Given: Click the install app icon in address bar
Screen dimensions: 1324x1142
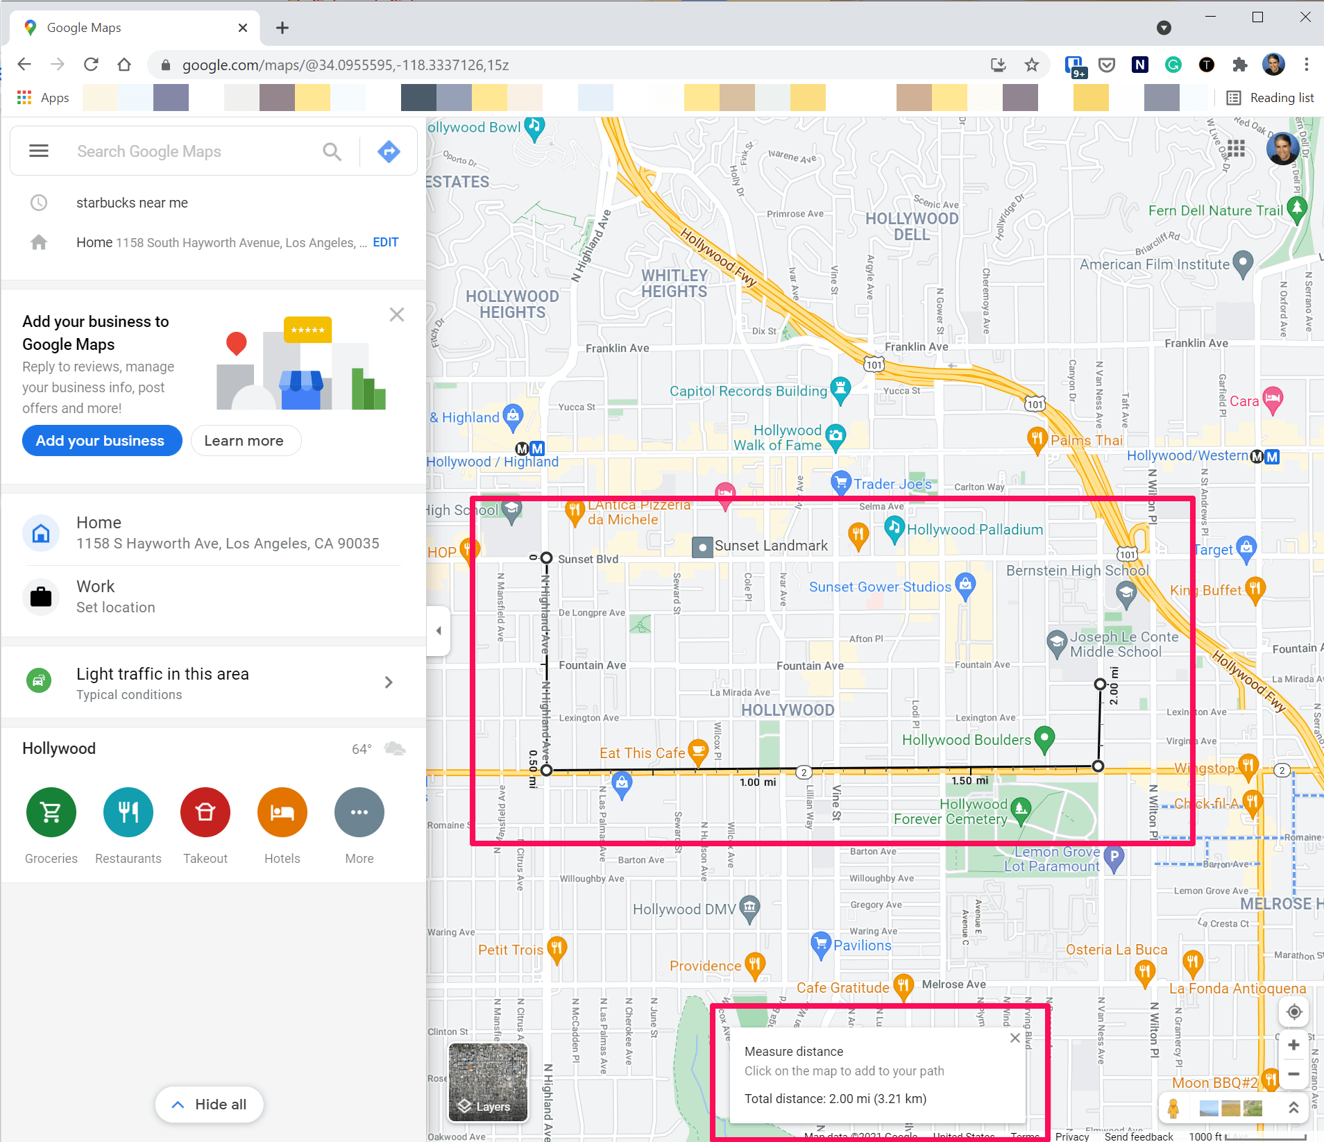Looking at the screenshot, I should point(998,65).
